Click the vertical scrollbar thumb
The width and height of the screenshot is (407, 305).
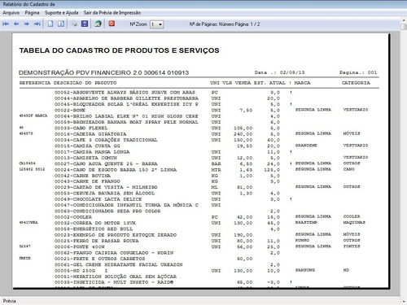[x=404, y=26]
